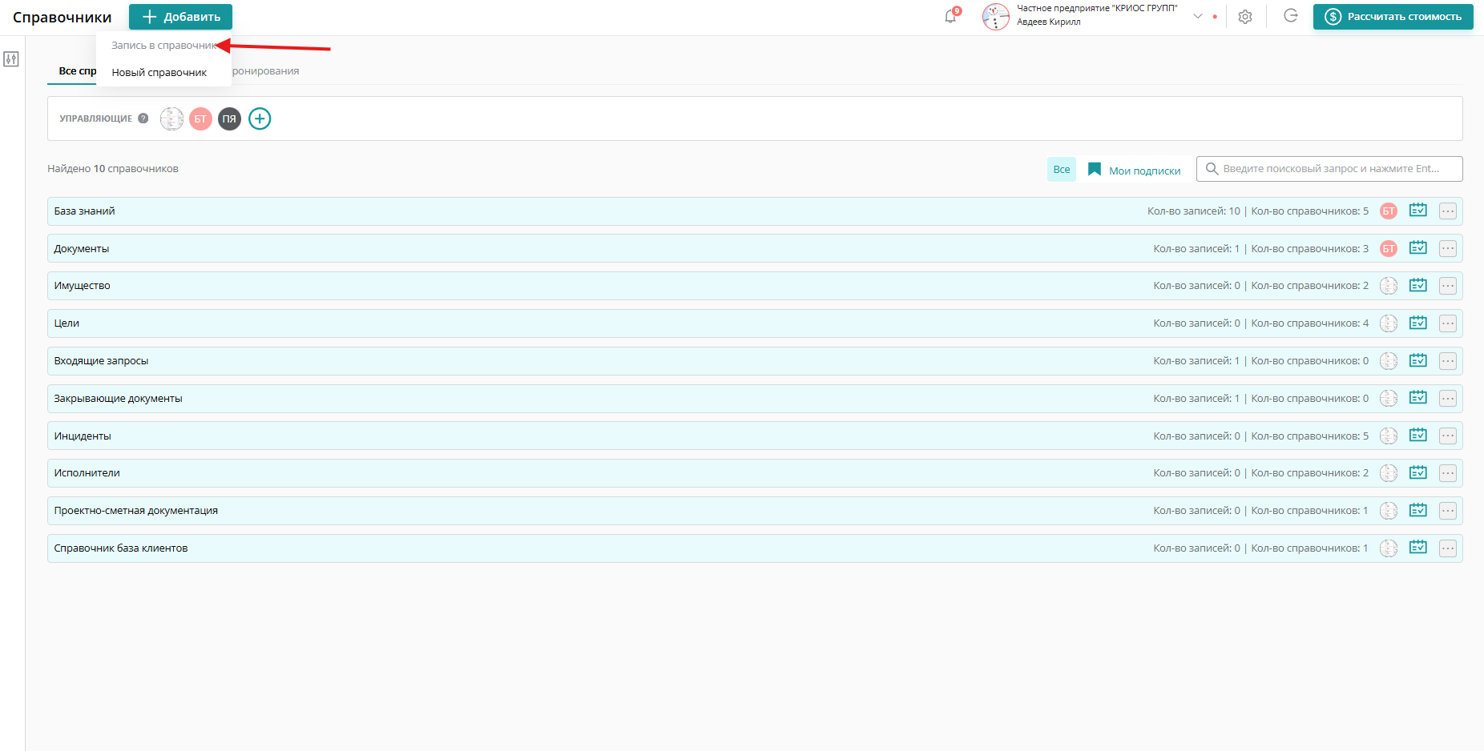Open calendar icon for Проектно-сметная документация

pyautogui.click(x=1418, y=511)
